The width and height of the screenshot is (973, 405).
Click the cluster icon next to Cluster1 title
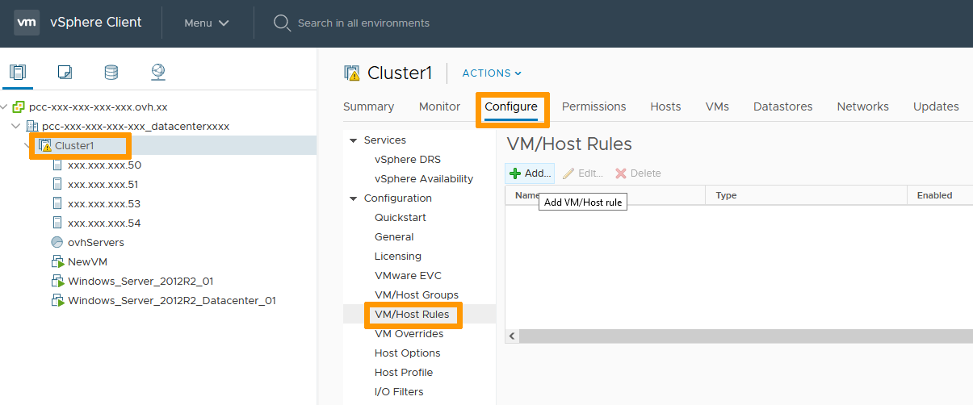coord(352,73)
